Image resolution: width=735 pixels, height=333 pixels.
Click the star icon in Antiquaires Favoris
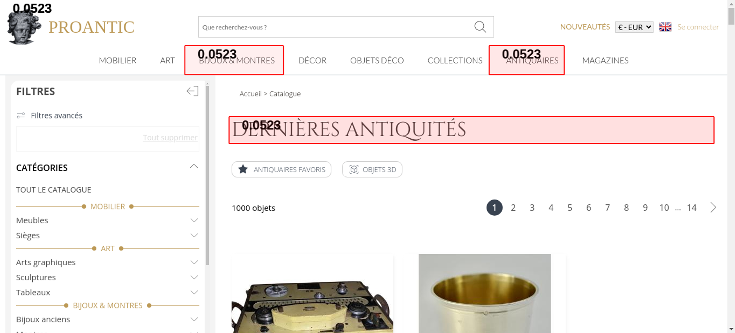pos(243,169)
